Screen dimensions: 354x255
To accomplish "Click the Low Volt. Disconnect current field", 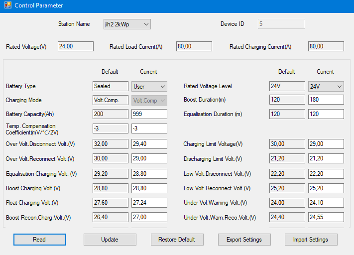I will point(326,174).
